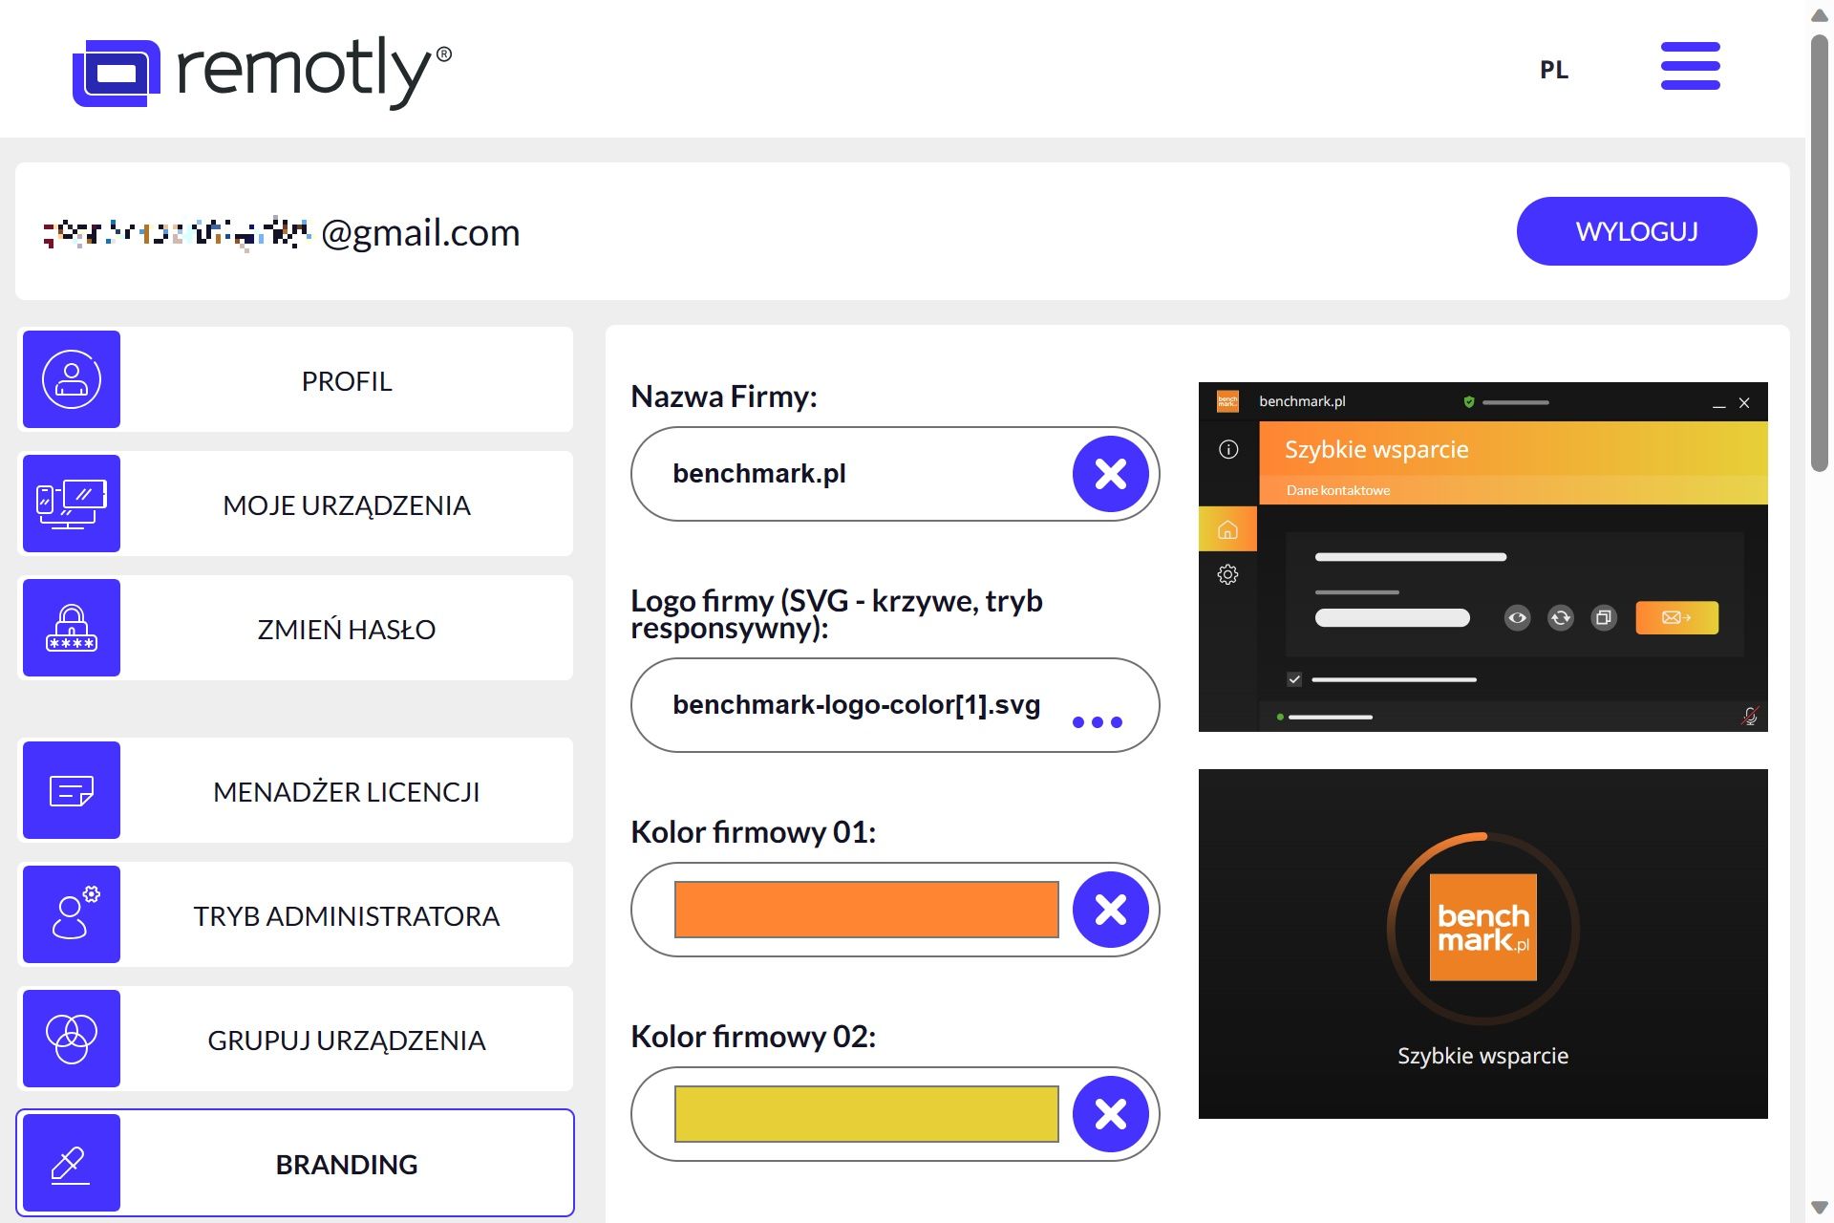Open the Kolor firmowy 02 yellow swatch
The height and width of the screenshot is (1223, 1834).
pyautogui.click(x=866, y=1114)
